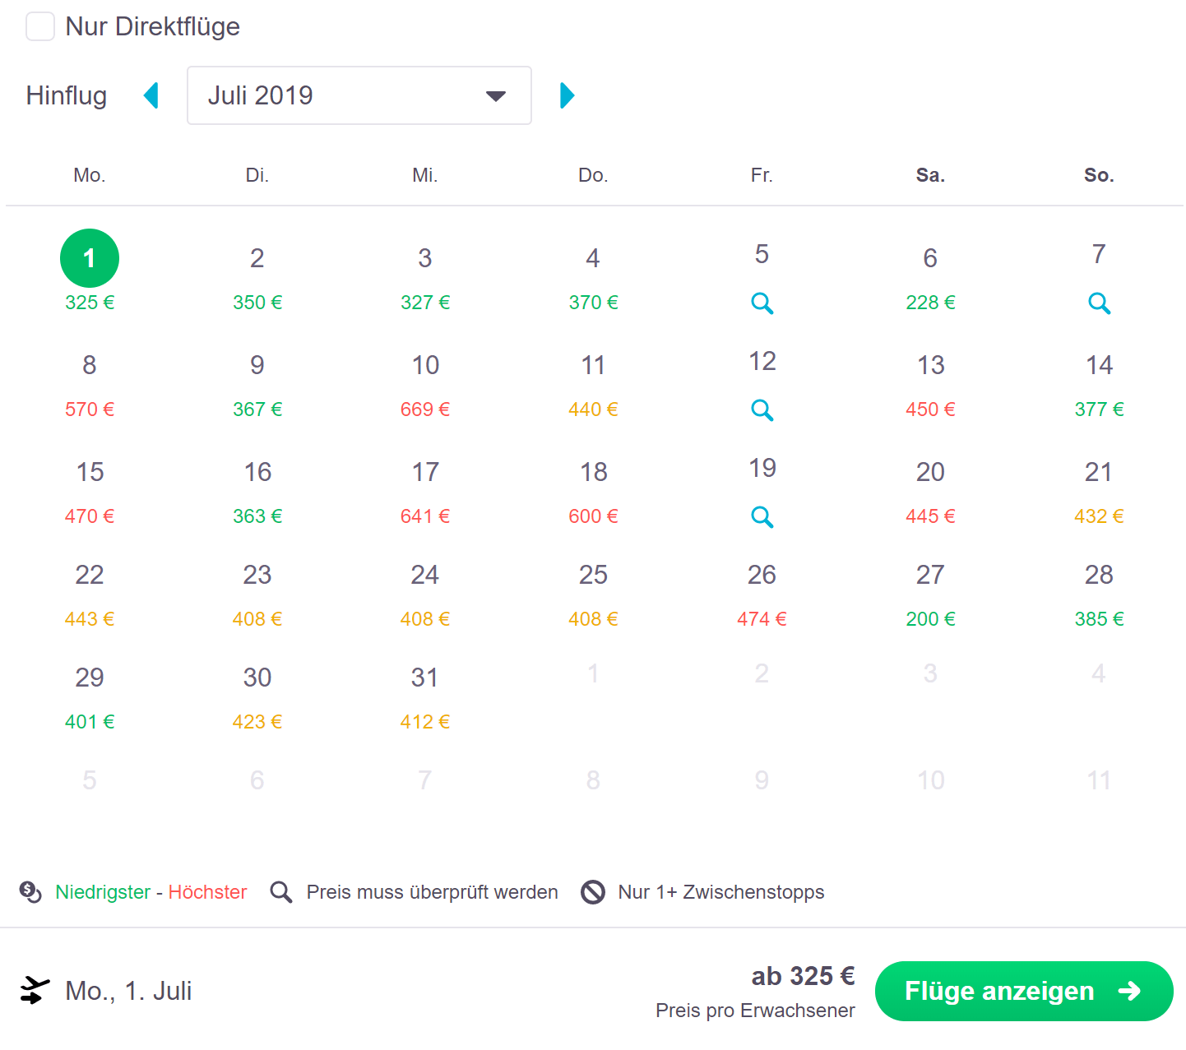Click July 30 with 423 €

[x=257, y=697]
